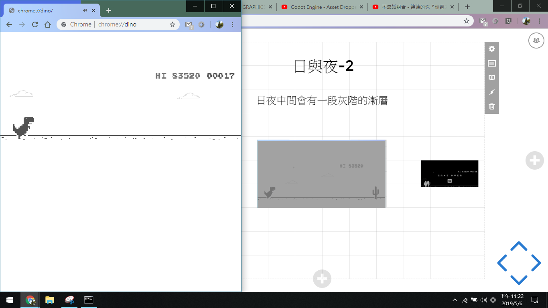The image size is (548, 308).
Task: Open profile avatar in background window
Action: 526,21
